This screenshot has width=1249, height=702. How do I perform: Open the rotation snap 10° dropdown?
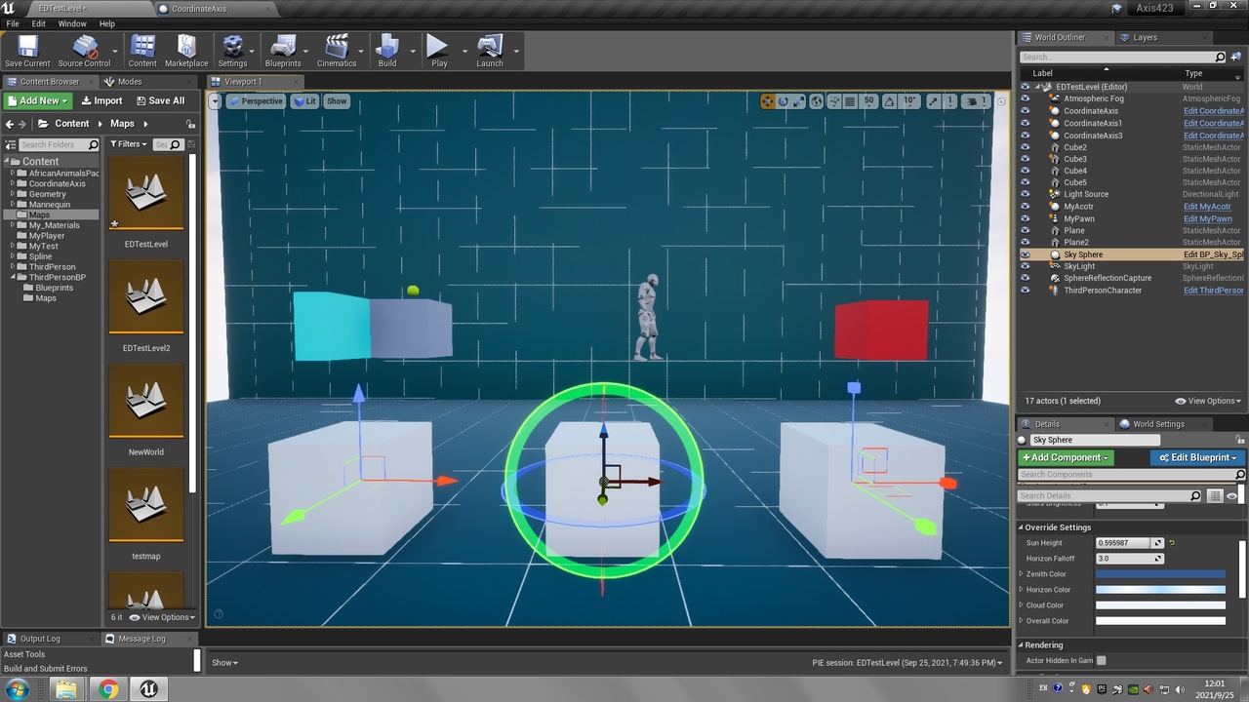pyautogui.click(x=909, y=101)
